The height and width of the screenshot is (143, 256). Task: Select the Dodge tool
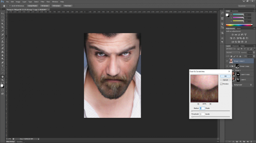tap(2, 59)
